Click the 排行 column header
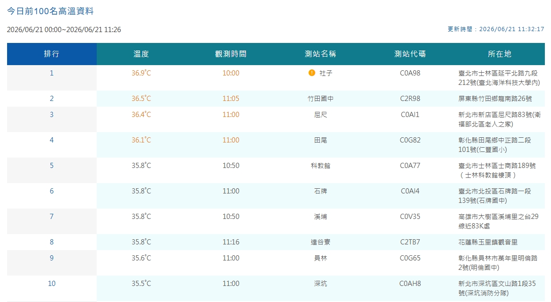Screen dimensions: 551x302 tap(52, 54)
